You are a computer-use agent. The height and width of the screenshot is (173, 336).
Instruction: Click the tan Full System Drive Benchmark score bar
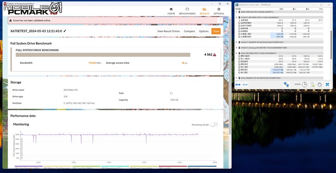(103, 55)
